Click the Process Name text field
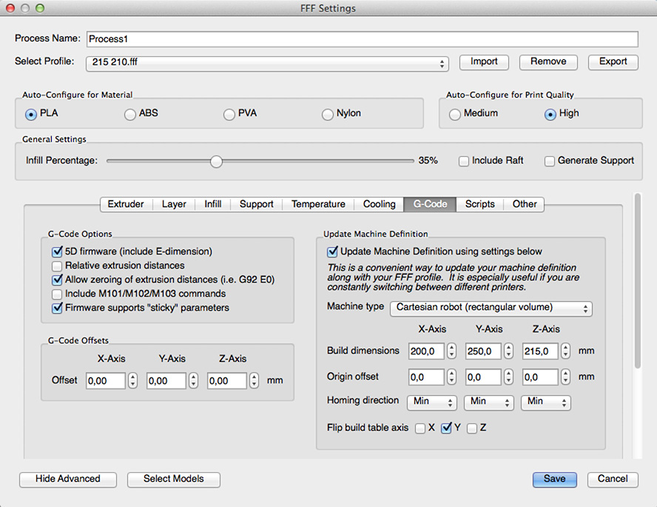 click(362, 39)
